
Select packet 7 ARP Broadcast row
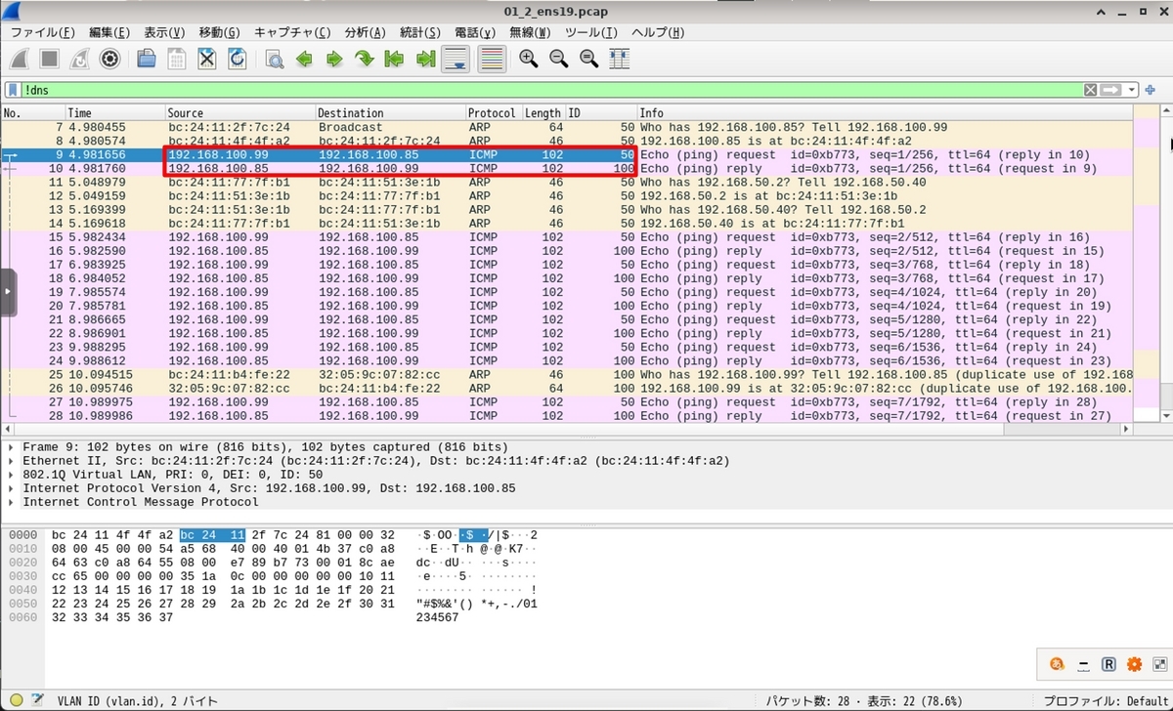point(567,127)
